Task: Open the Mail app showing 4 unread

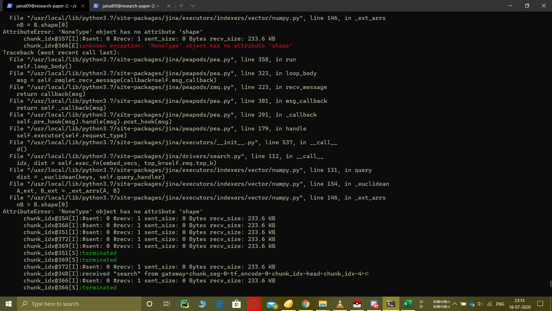Action: (272, 304)
